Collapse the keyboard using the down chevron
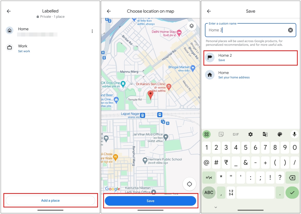Image resolution: width=301 pixels, height=214 pixels. 216,207
